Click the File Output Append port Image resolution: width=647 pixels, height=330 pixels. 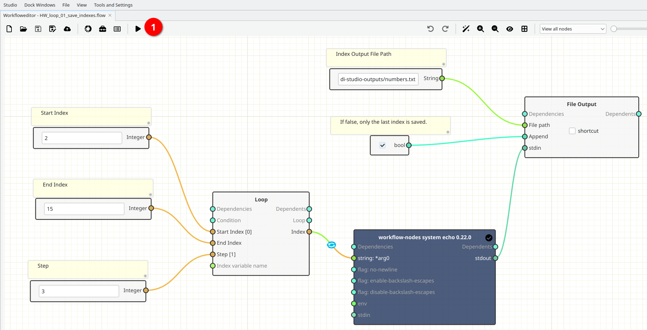click(525, 137)
